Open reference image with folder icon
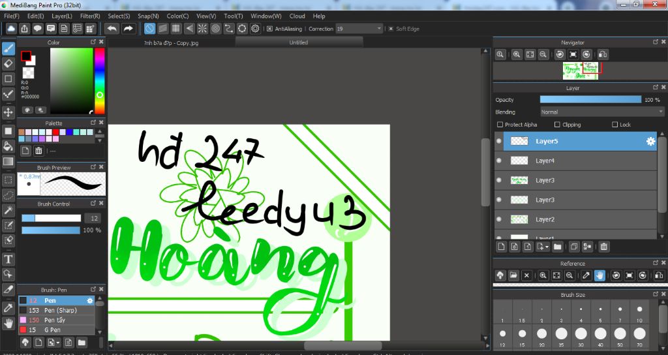 click(513, 275)
